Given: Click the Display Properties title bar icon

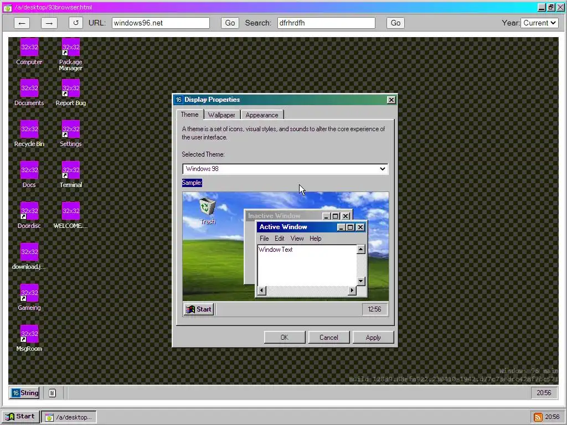Looking at the screenshot, I should click(178, 100).
